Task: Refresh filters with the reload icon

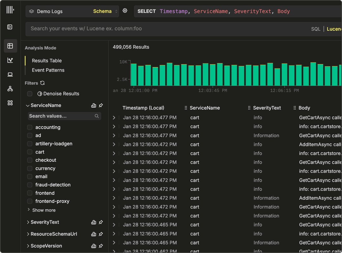Action: (42, 83)
